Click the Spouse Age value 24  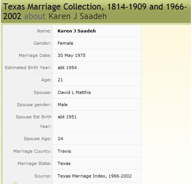[60, 139]
